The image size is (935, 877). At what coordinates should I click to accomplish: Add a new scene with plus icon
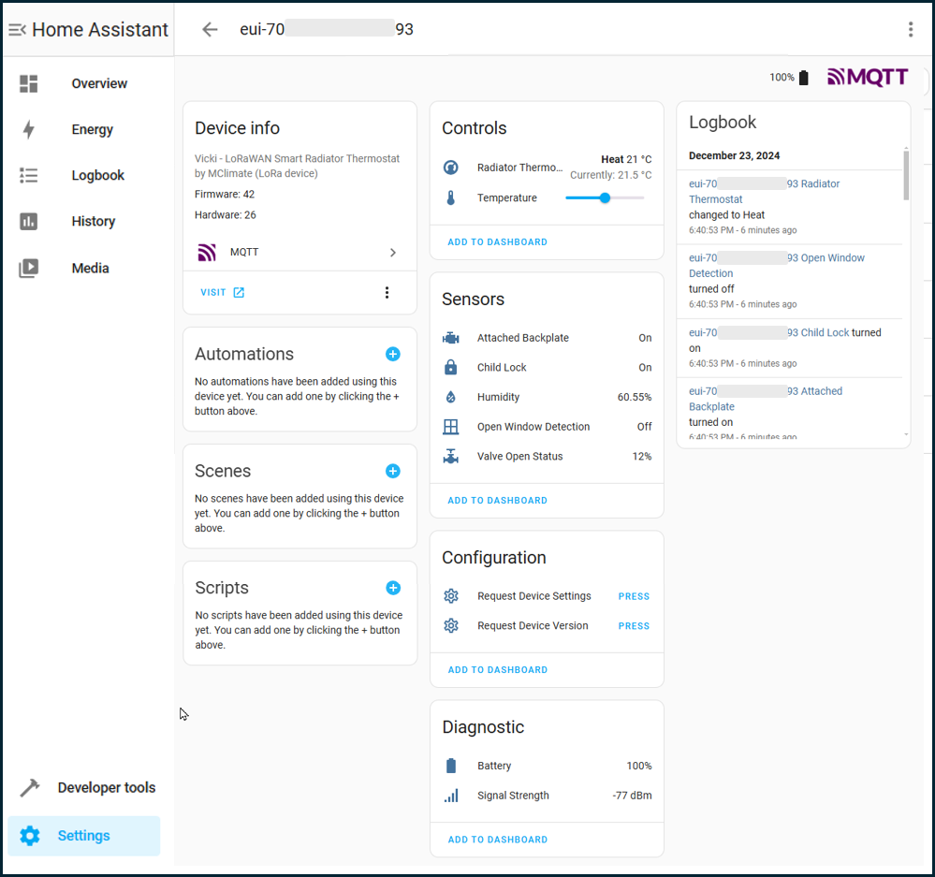click(x=392, y=471)
